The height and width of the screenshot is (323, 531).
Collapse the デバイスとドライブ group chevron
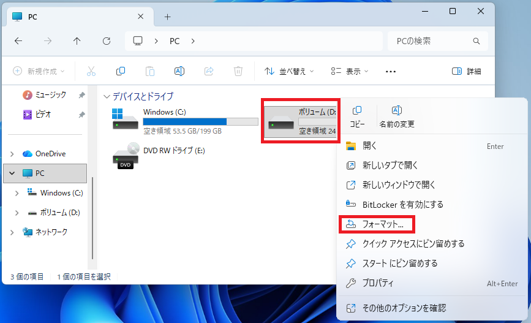coord(107,97)
